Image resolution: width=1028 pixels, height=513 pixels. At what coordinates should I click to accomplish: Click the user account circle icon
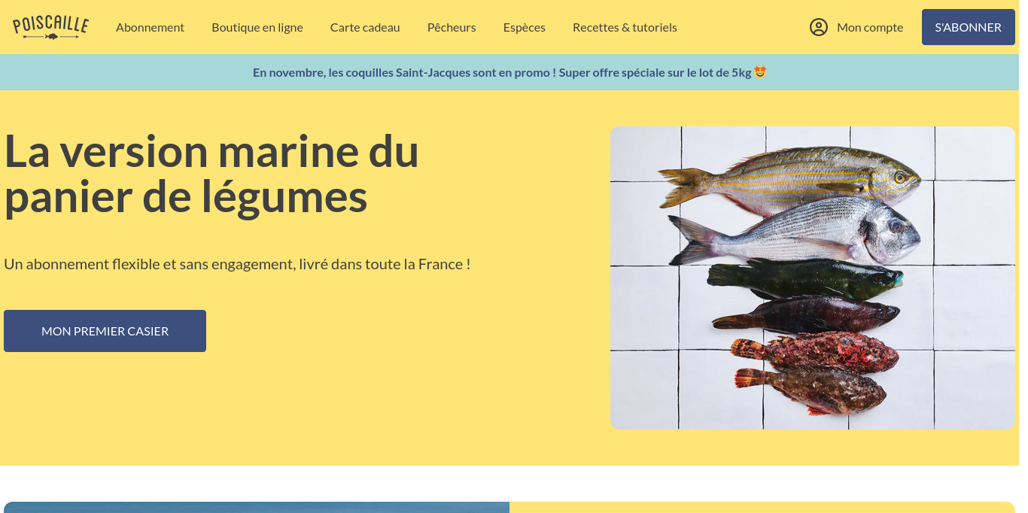coord(818,27)
